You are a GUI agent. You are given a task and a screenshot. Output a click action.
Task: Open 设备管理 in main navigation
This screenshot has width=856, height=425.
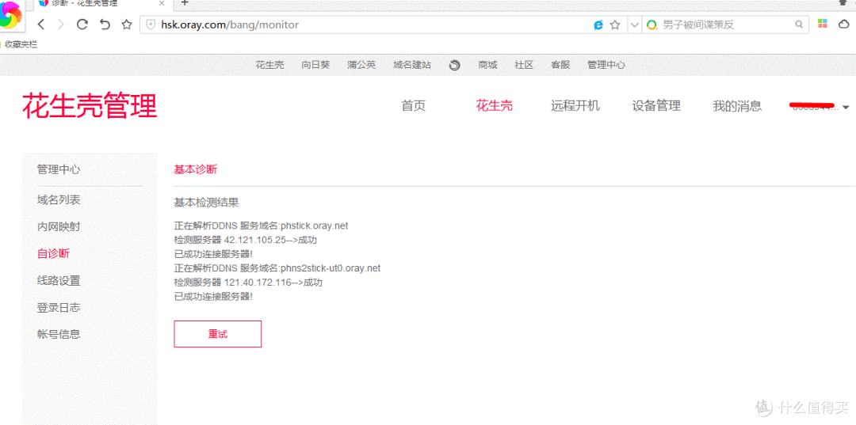(x=656, y=106)
